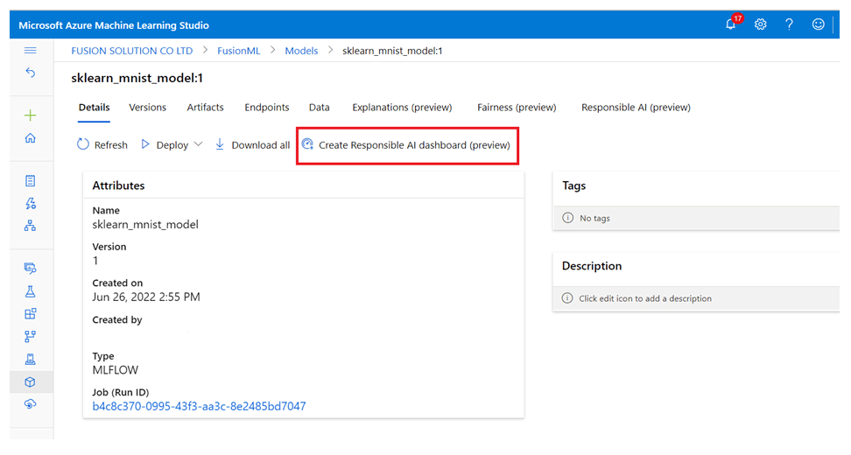Screen dimensions: 851x455
Task: Click the Models breadcrumb link
Action: coord(301,51)
